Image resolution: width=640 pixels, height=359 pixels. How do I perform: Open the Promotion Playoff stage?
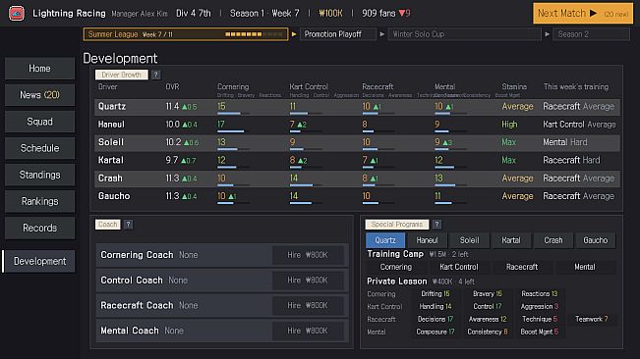click(338, 34)
